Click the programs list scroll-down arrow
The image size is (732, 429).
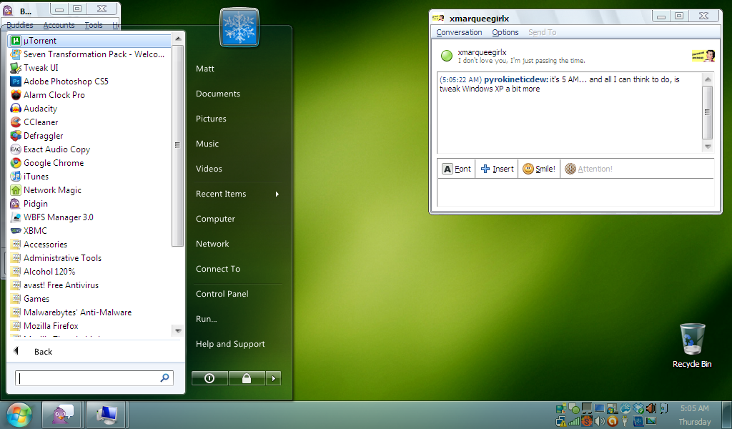click(177, 330)
